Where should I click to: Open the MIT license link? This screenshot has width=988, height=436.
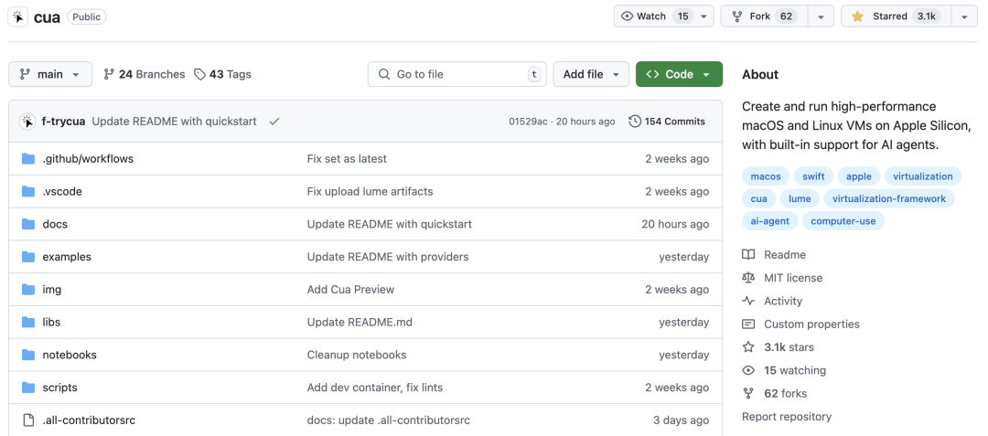coord(792,278)
